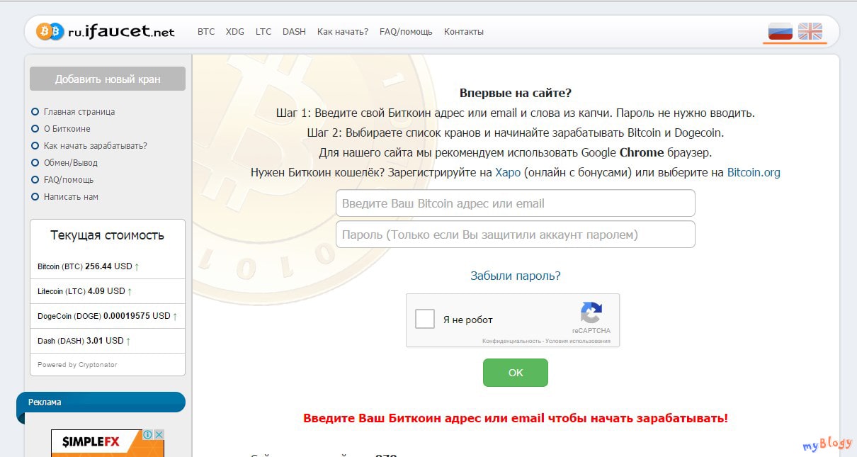Follow the Bitcoin.org link
The width and height of the screenshot is (857, 457).
click(754, 172)
